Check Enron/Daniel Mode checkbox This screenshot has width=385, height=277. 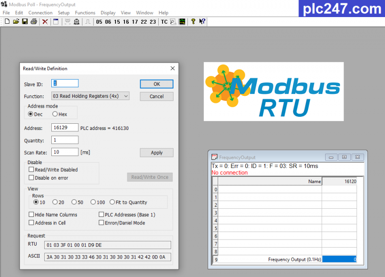tap(101, 222)
